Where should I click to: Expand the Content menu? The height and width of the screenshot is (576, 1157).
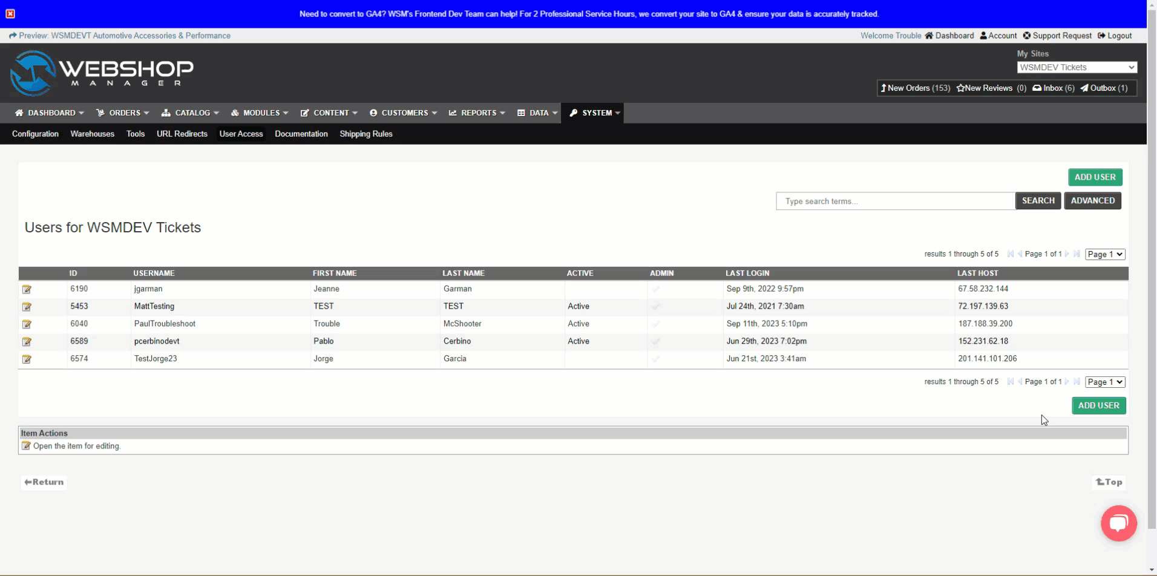329,113
